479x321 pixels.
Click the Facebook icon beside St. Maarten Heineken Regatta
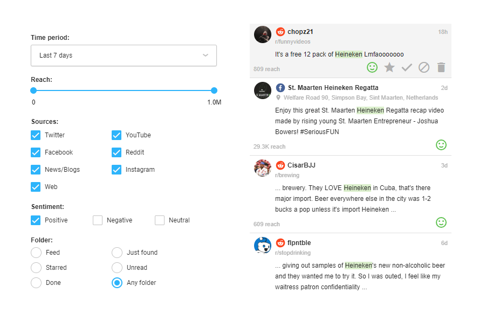click(x=280, y=88)
